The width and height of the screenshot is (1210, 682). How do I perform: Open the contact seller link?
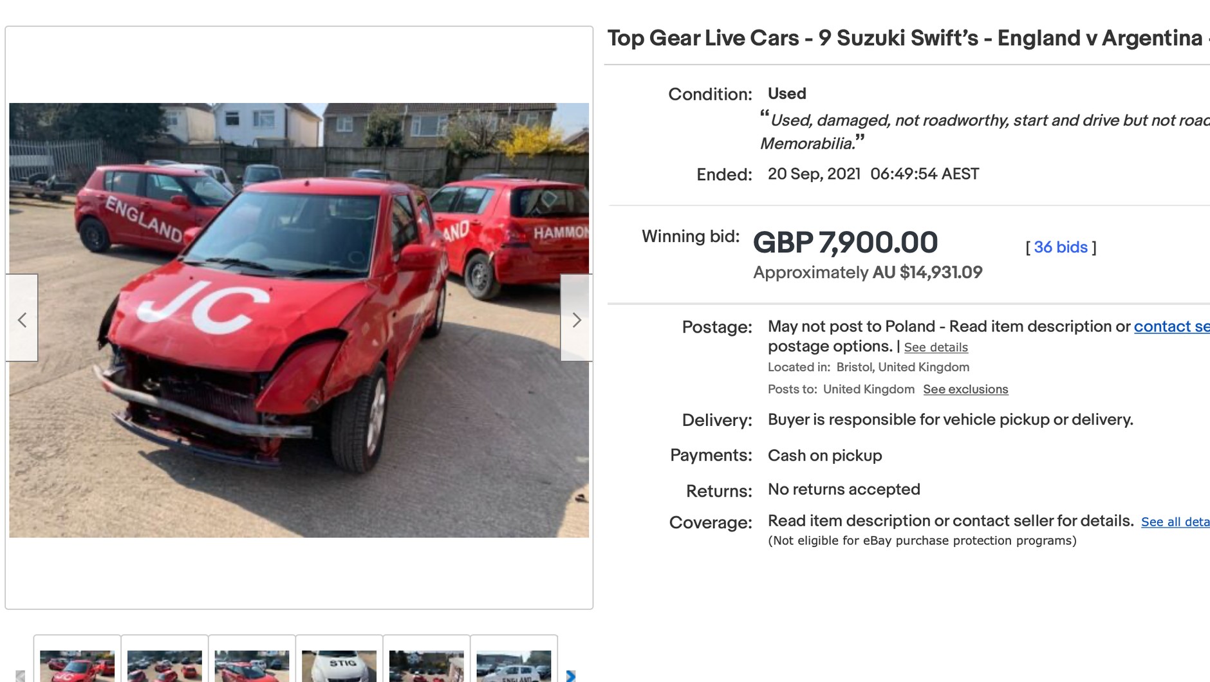point(1171,326)
